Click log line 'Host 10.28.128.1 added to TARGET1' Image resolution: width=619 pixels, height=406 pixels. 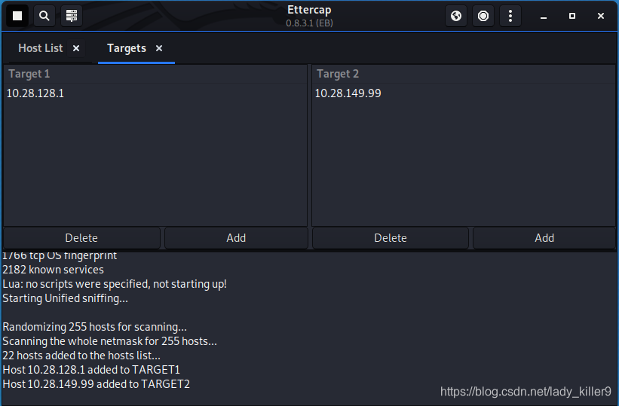click(x=91, y=370)
